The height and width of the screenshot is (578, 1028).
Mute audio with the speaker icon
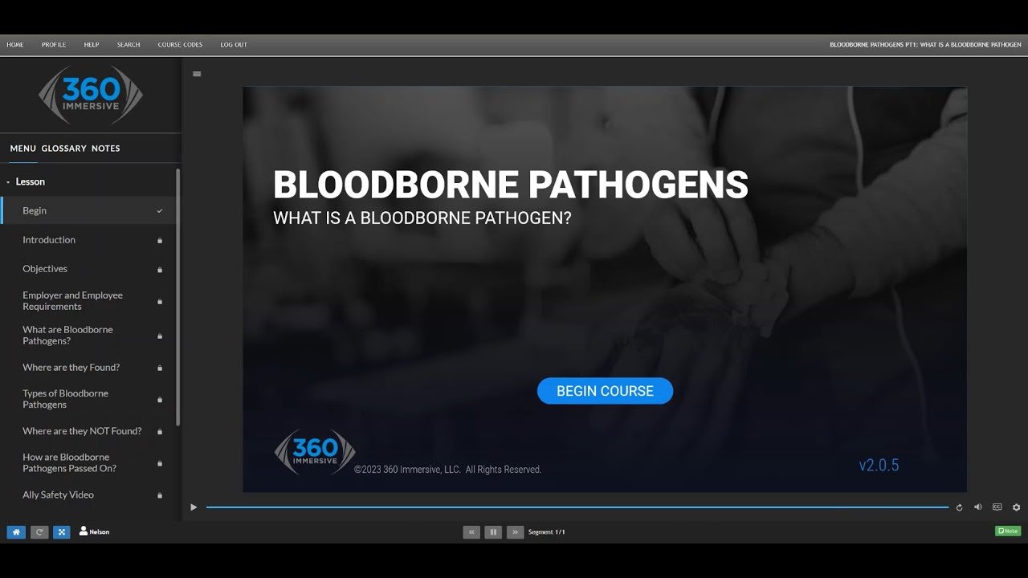[978, 507]
